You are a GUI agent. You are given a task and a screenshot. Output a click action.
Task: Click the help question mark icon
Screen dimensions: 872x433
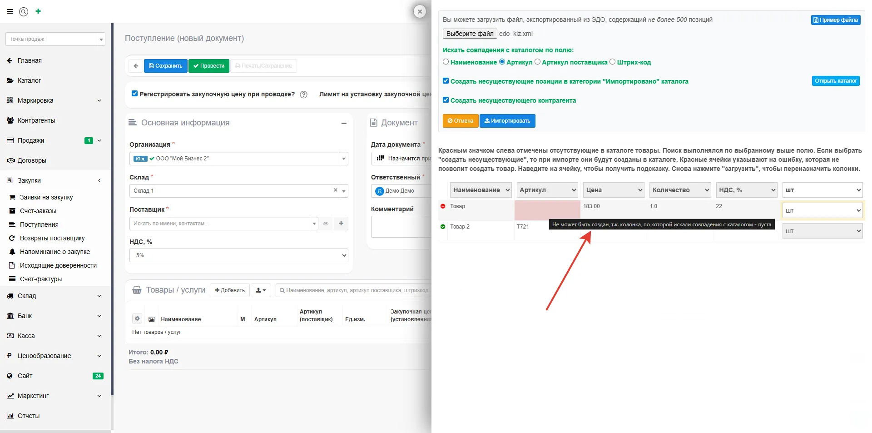[304, 95]
